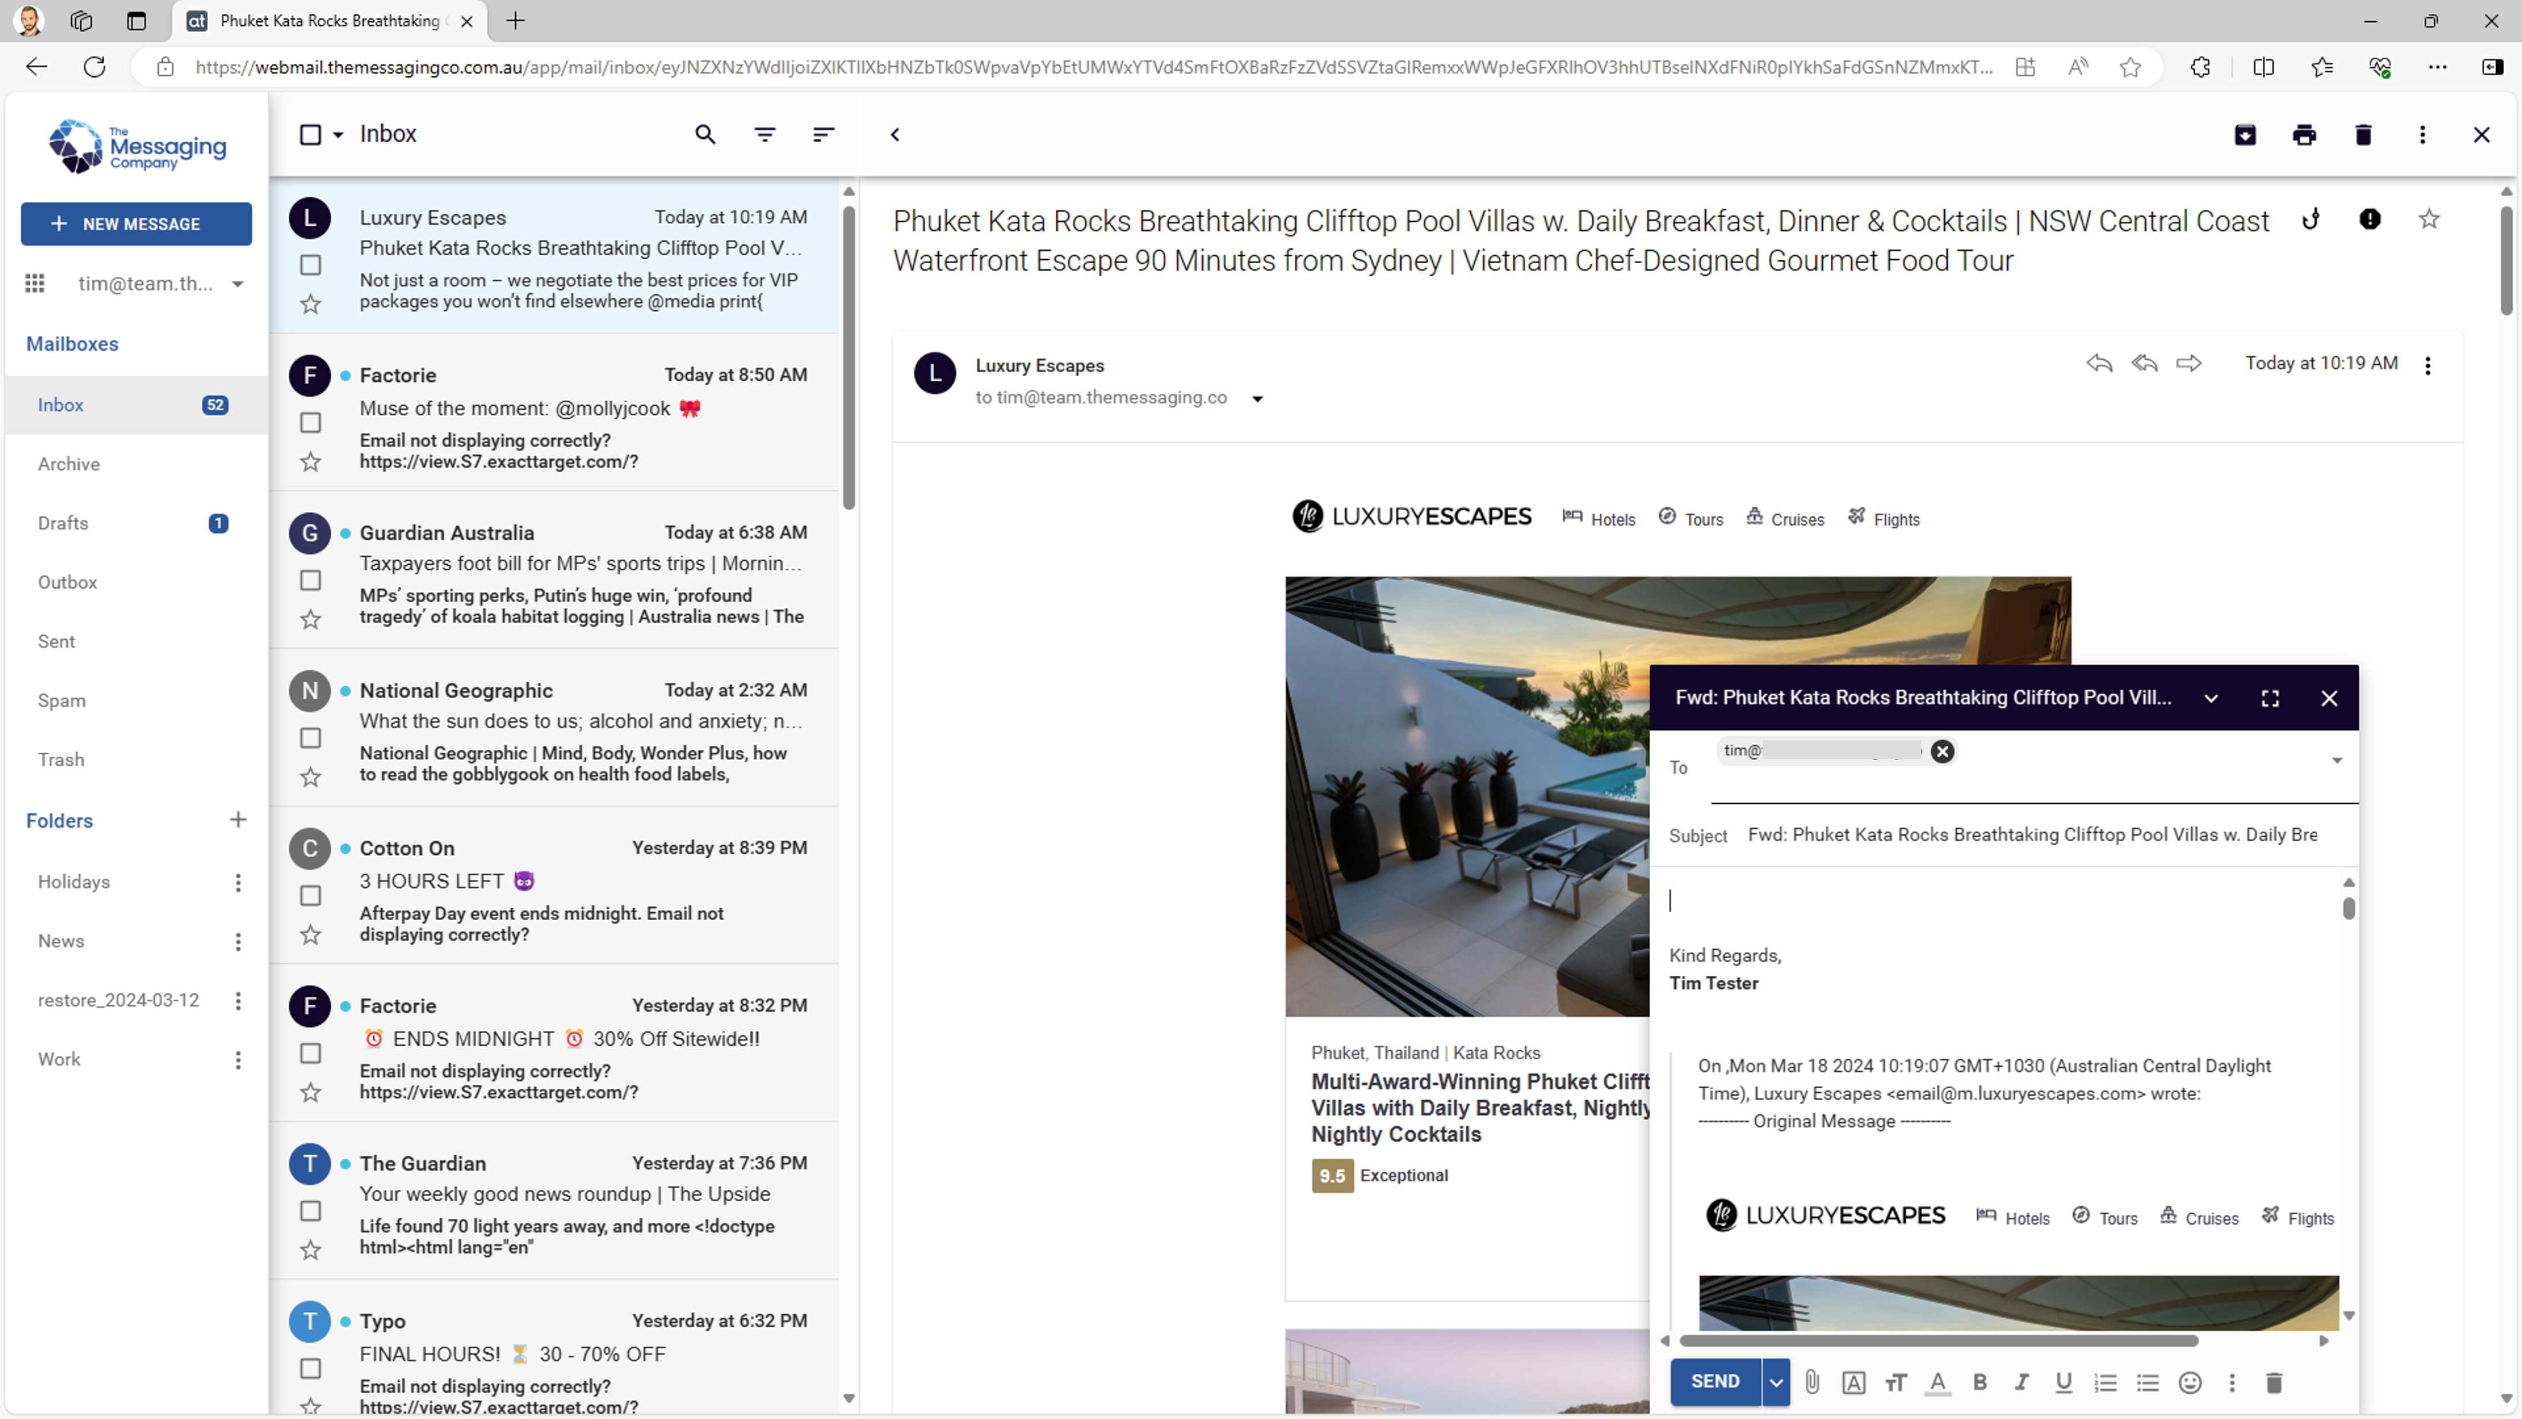The height and width of the screenshot is (1419, 2522).
Task: Delete the open email with the top trash icon
Action: pyautogui.click(x=2363, y=134)
